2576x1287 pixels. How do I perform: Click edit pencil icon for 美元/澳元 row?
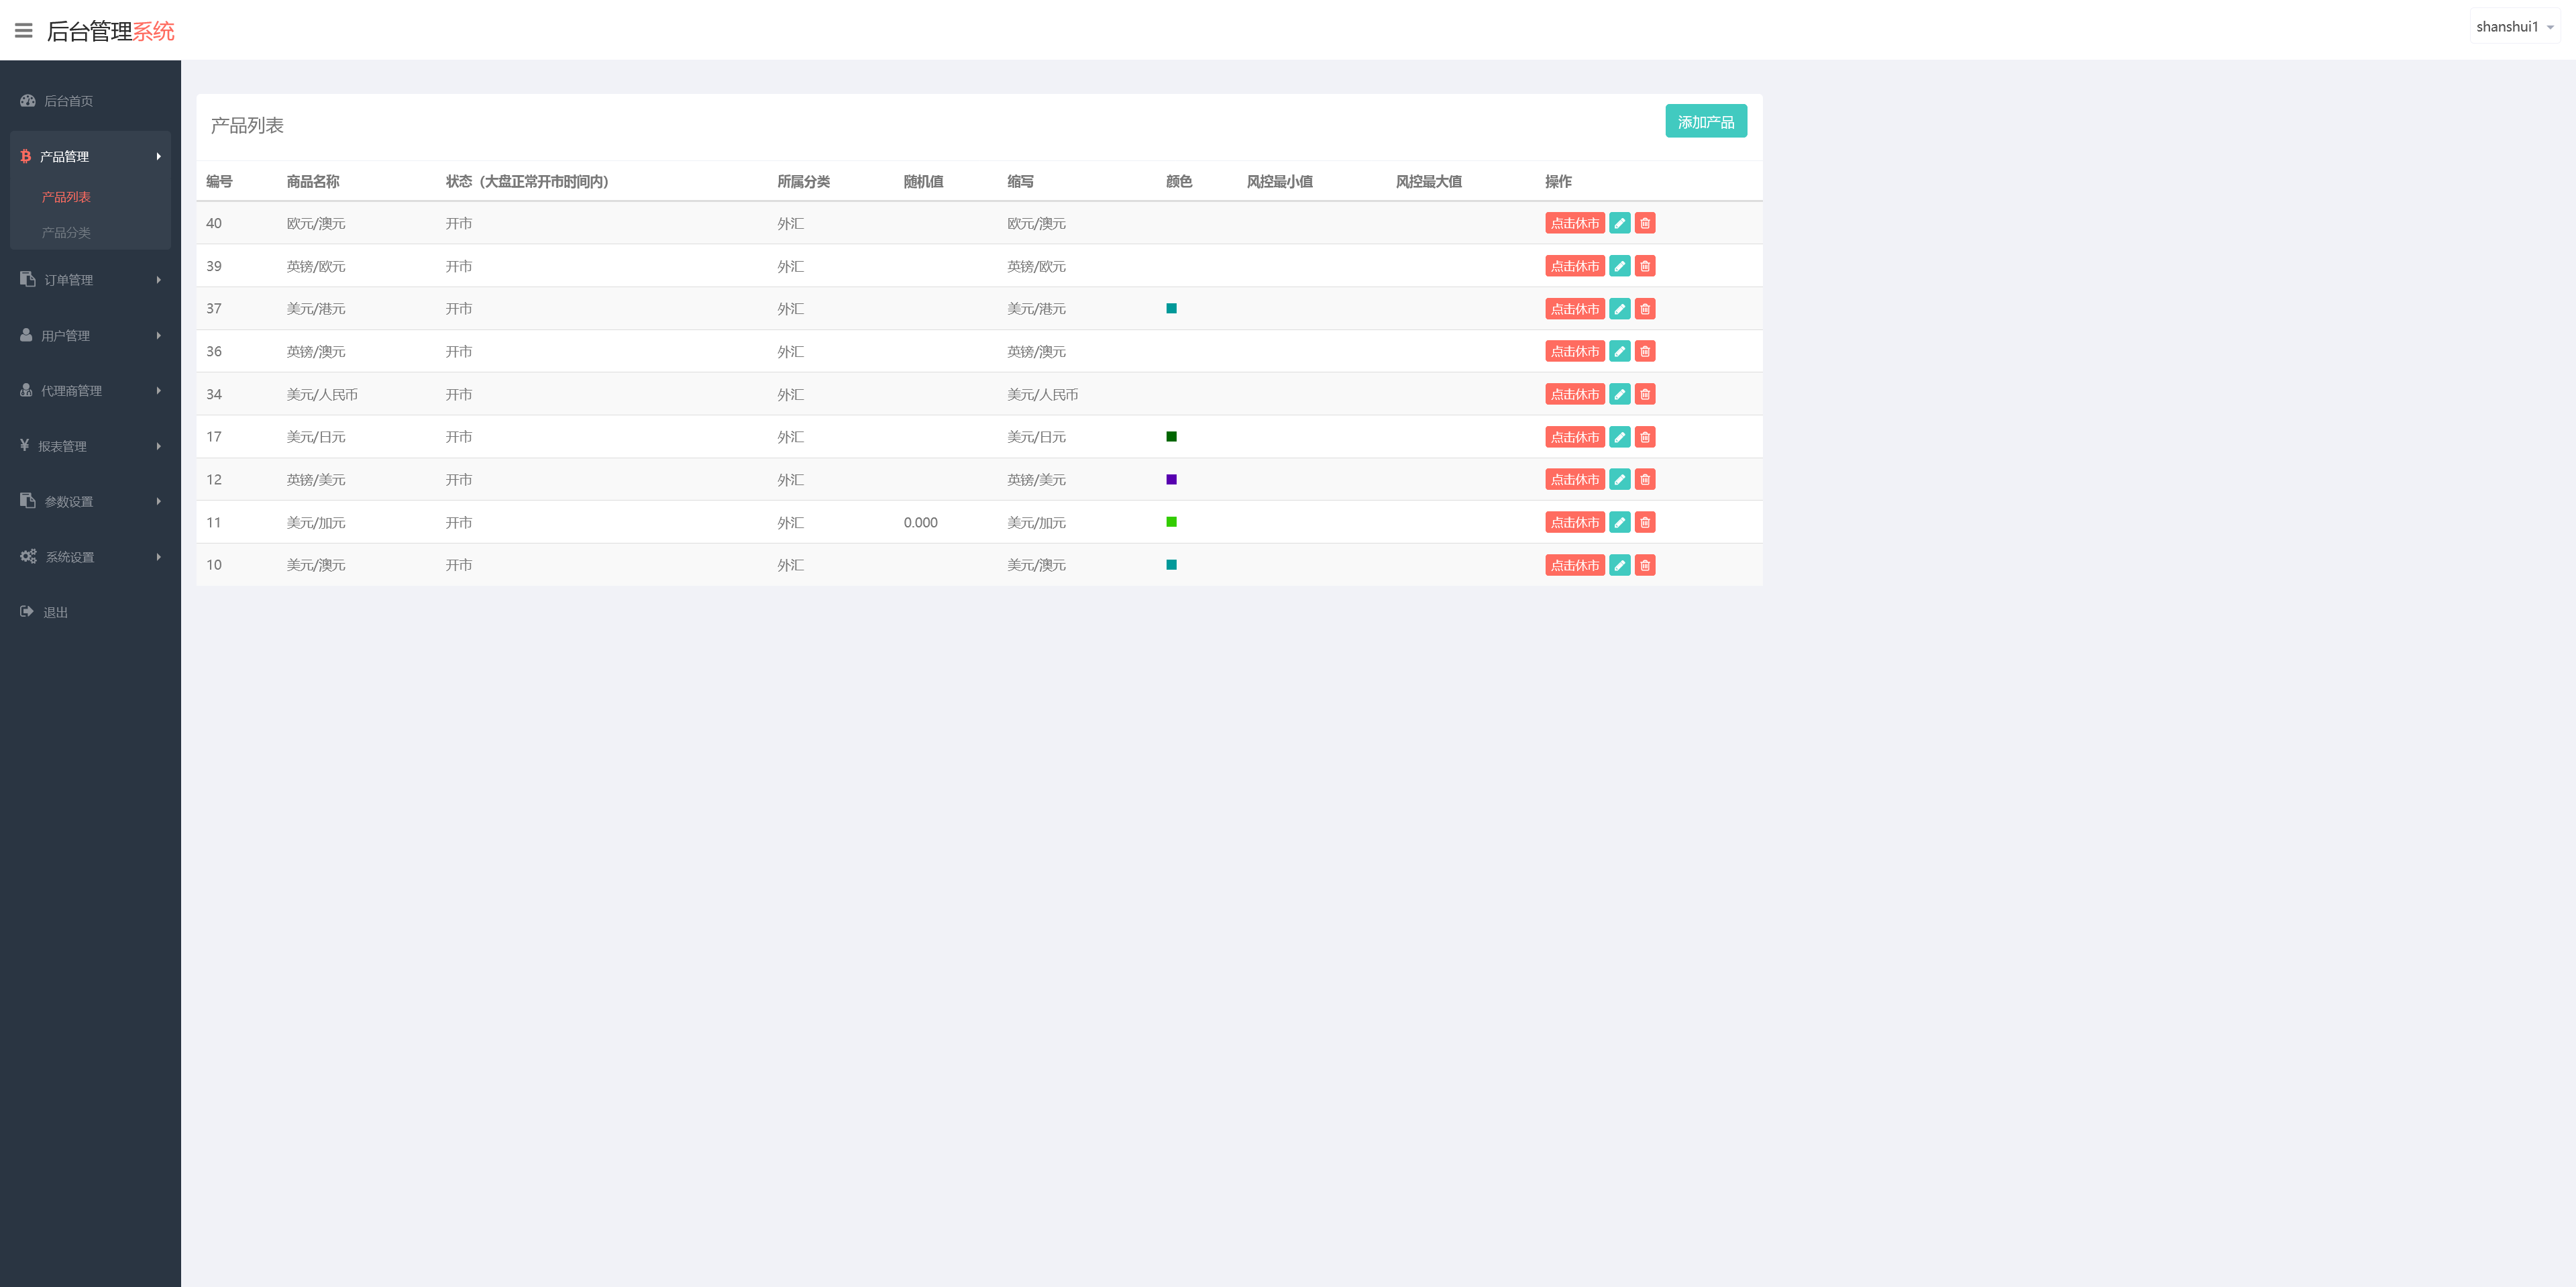[1619, 565]
